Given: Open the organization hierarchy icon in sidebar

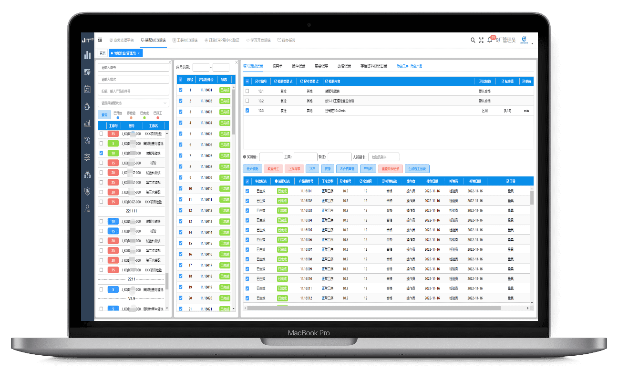Looking at the screenshot, I should pyautogui.click(x=87, y=174).
